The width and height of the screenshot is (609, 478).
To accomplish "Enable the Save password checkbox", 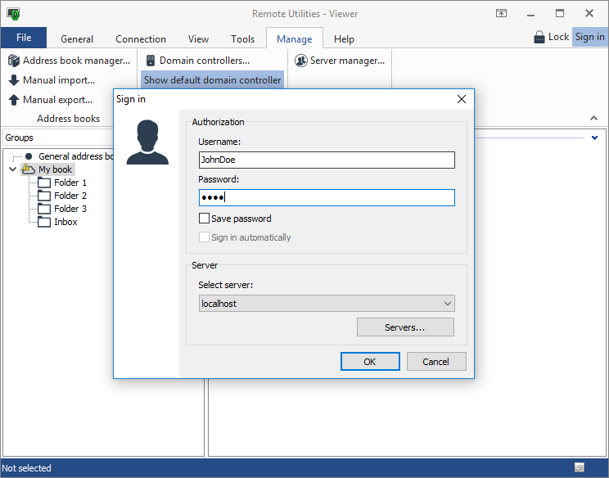I will (x=205, y=219).
